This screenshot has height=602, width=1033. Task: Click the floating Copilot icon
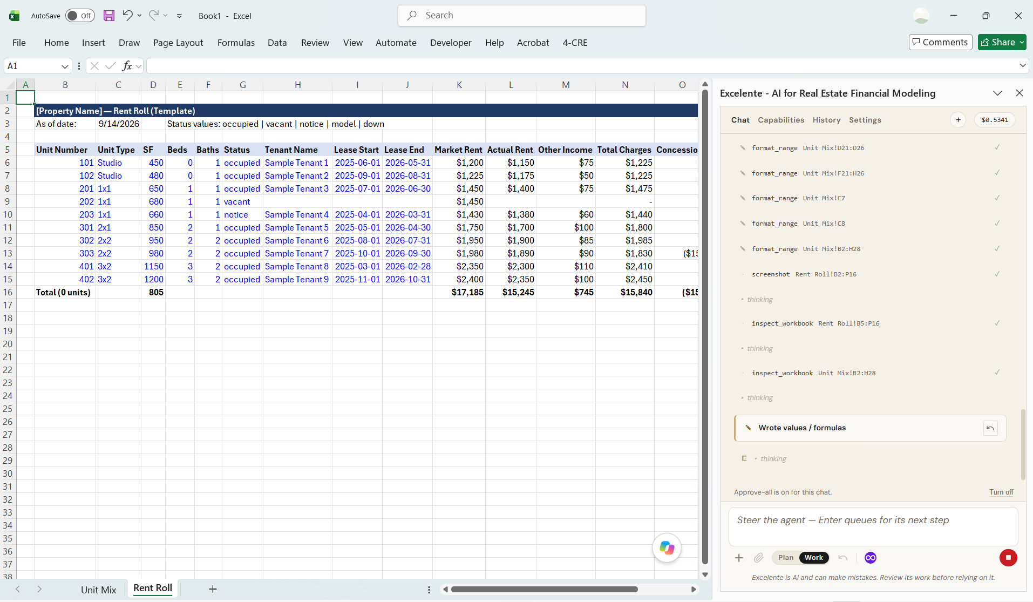(x=667, y=547)
